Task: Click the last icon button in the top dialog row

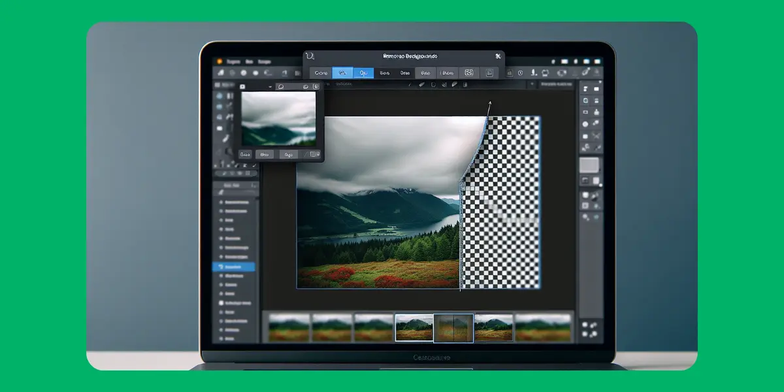Action: coord(489,73)
